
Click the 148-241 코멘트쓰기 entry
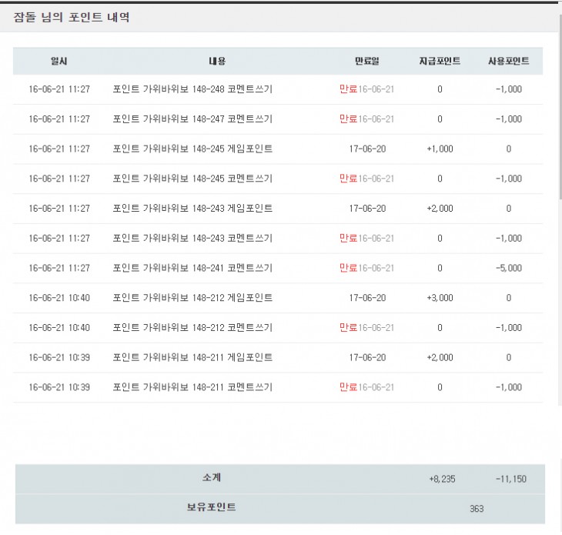192,268
